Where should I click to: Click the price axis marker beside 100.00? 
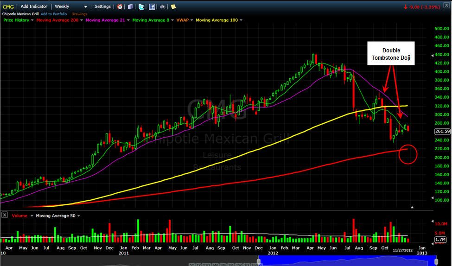(x=432, y=198)
